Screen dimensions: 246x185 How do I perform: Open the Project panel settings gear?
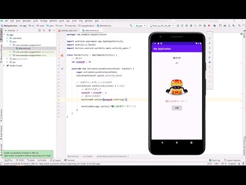[50, 30]
